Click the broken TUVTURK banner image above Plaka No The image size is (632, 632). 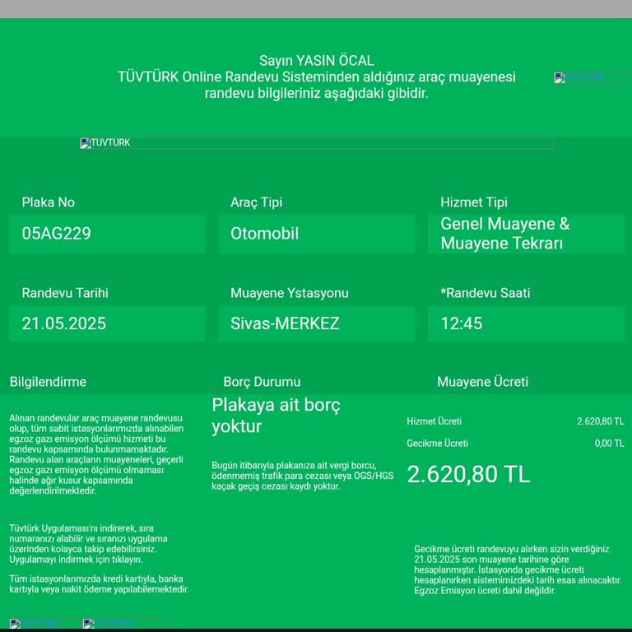(316, 143)
